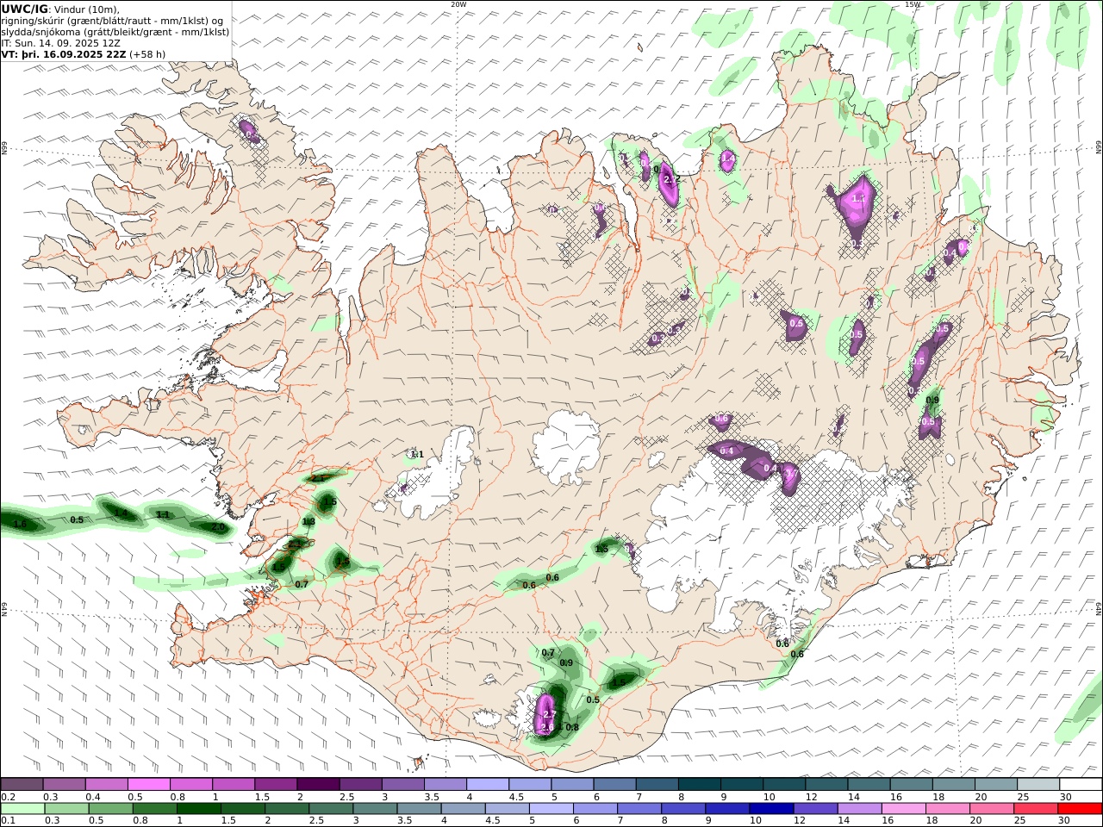Select the light periwinkle 4 snow scale swatch
This screenshot has height=827, width=1103.
tap(486, 784)
